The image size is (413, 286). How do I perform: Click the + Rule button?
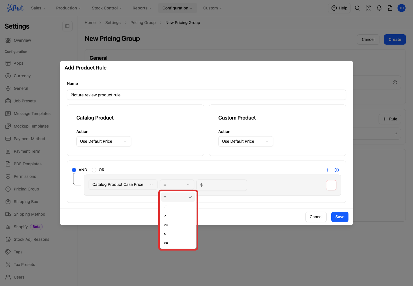[390, 119]
